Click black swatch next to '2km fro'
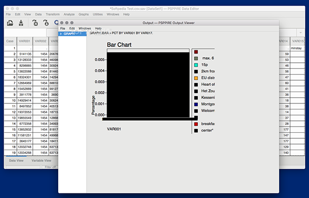The image size is (309, 198). click(196, 71)
